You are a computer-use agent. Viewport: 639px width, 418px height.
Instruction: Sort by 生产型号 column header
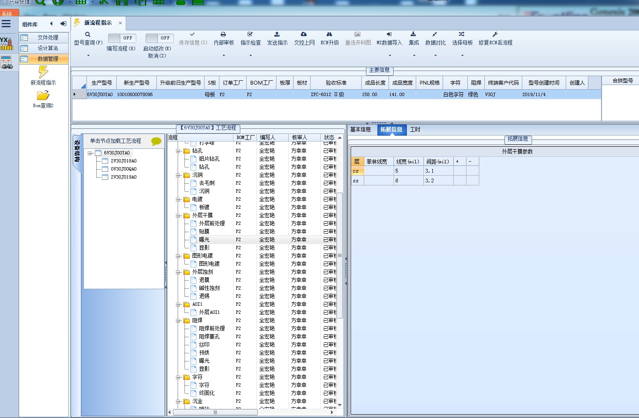101,83
